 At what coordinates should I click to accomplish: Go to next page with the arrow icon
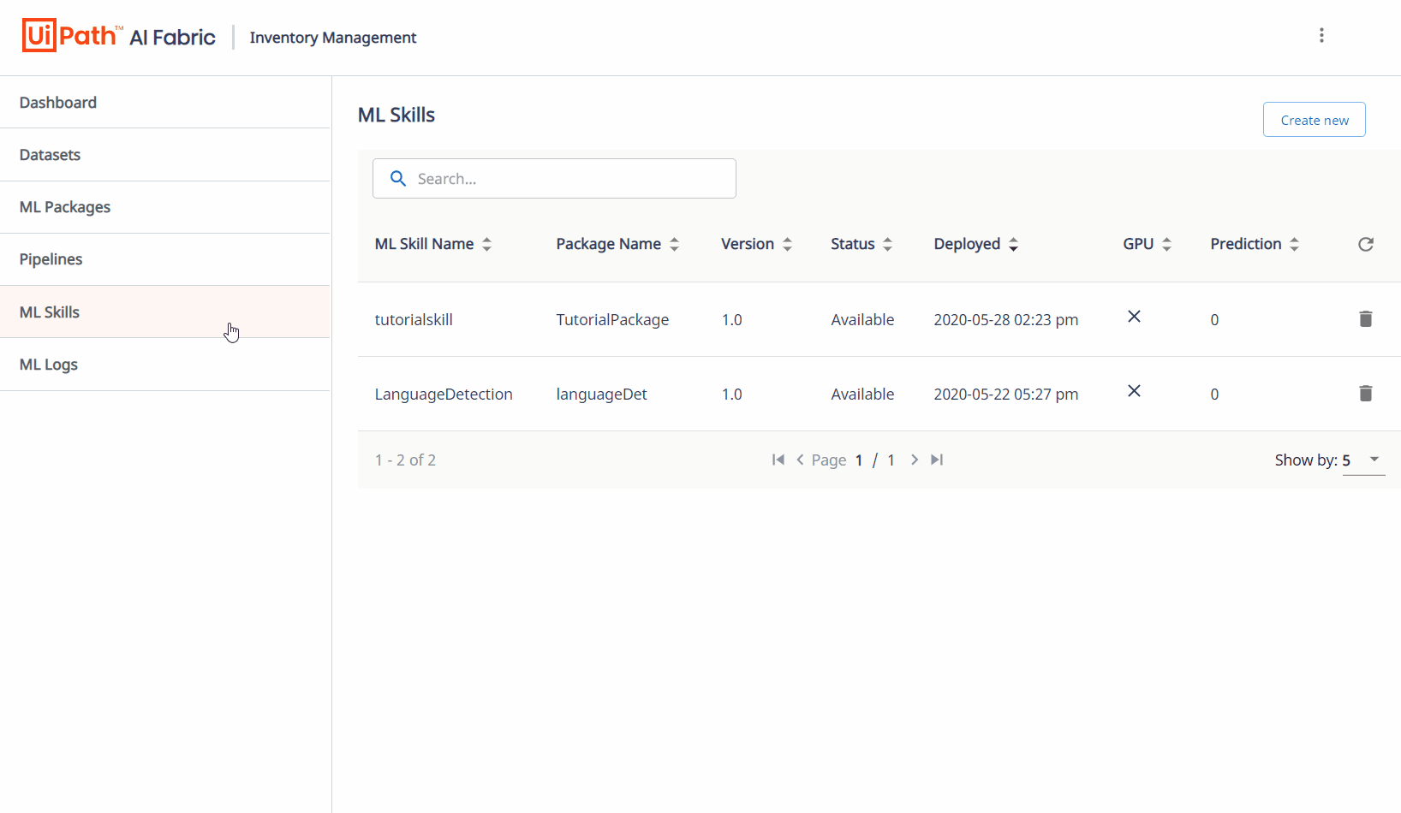pyautogui.click(x=914, y=460)
